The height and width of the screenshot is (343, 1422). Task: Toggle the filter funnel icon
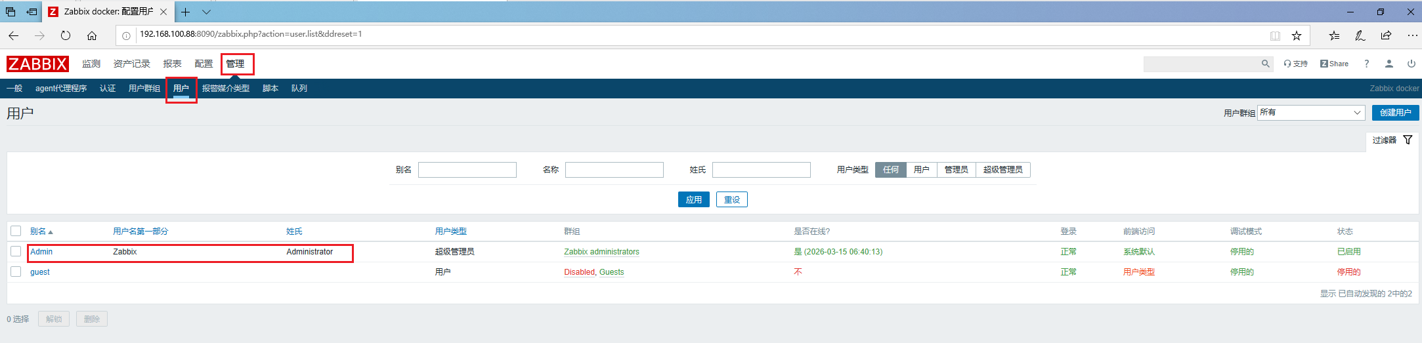coord(1408,140)
